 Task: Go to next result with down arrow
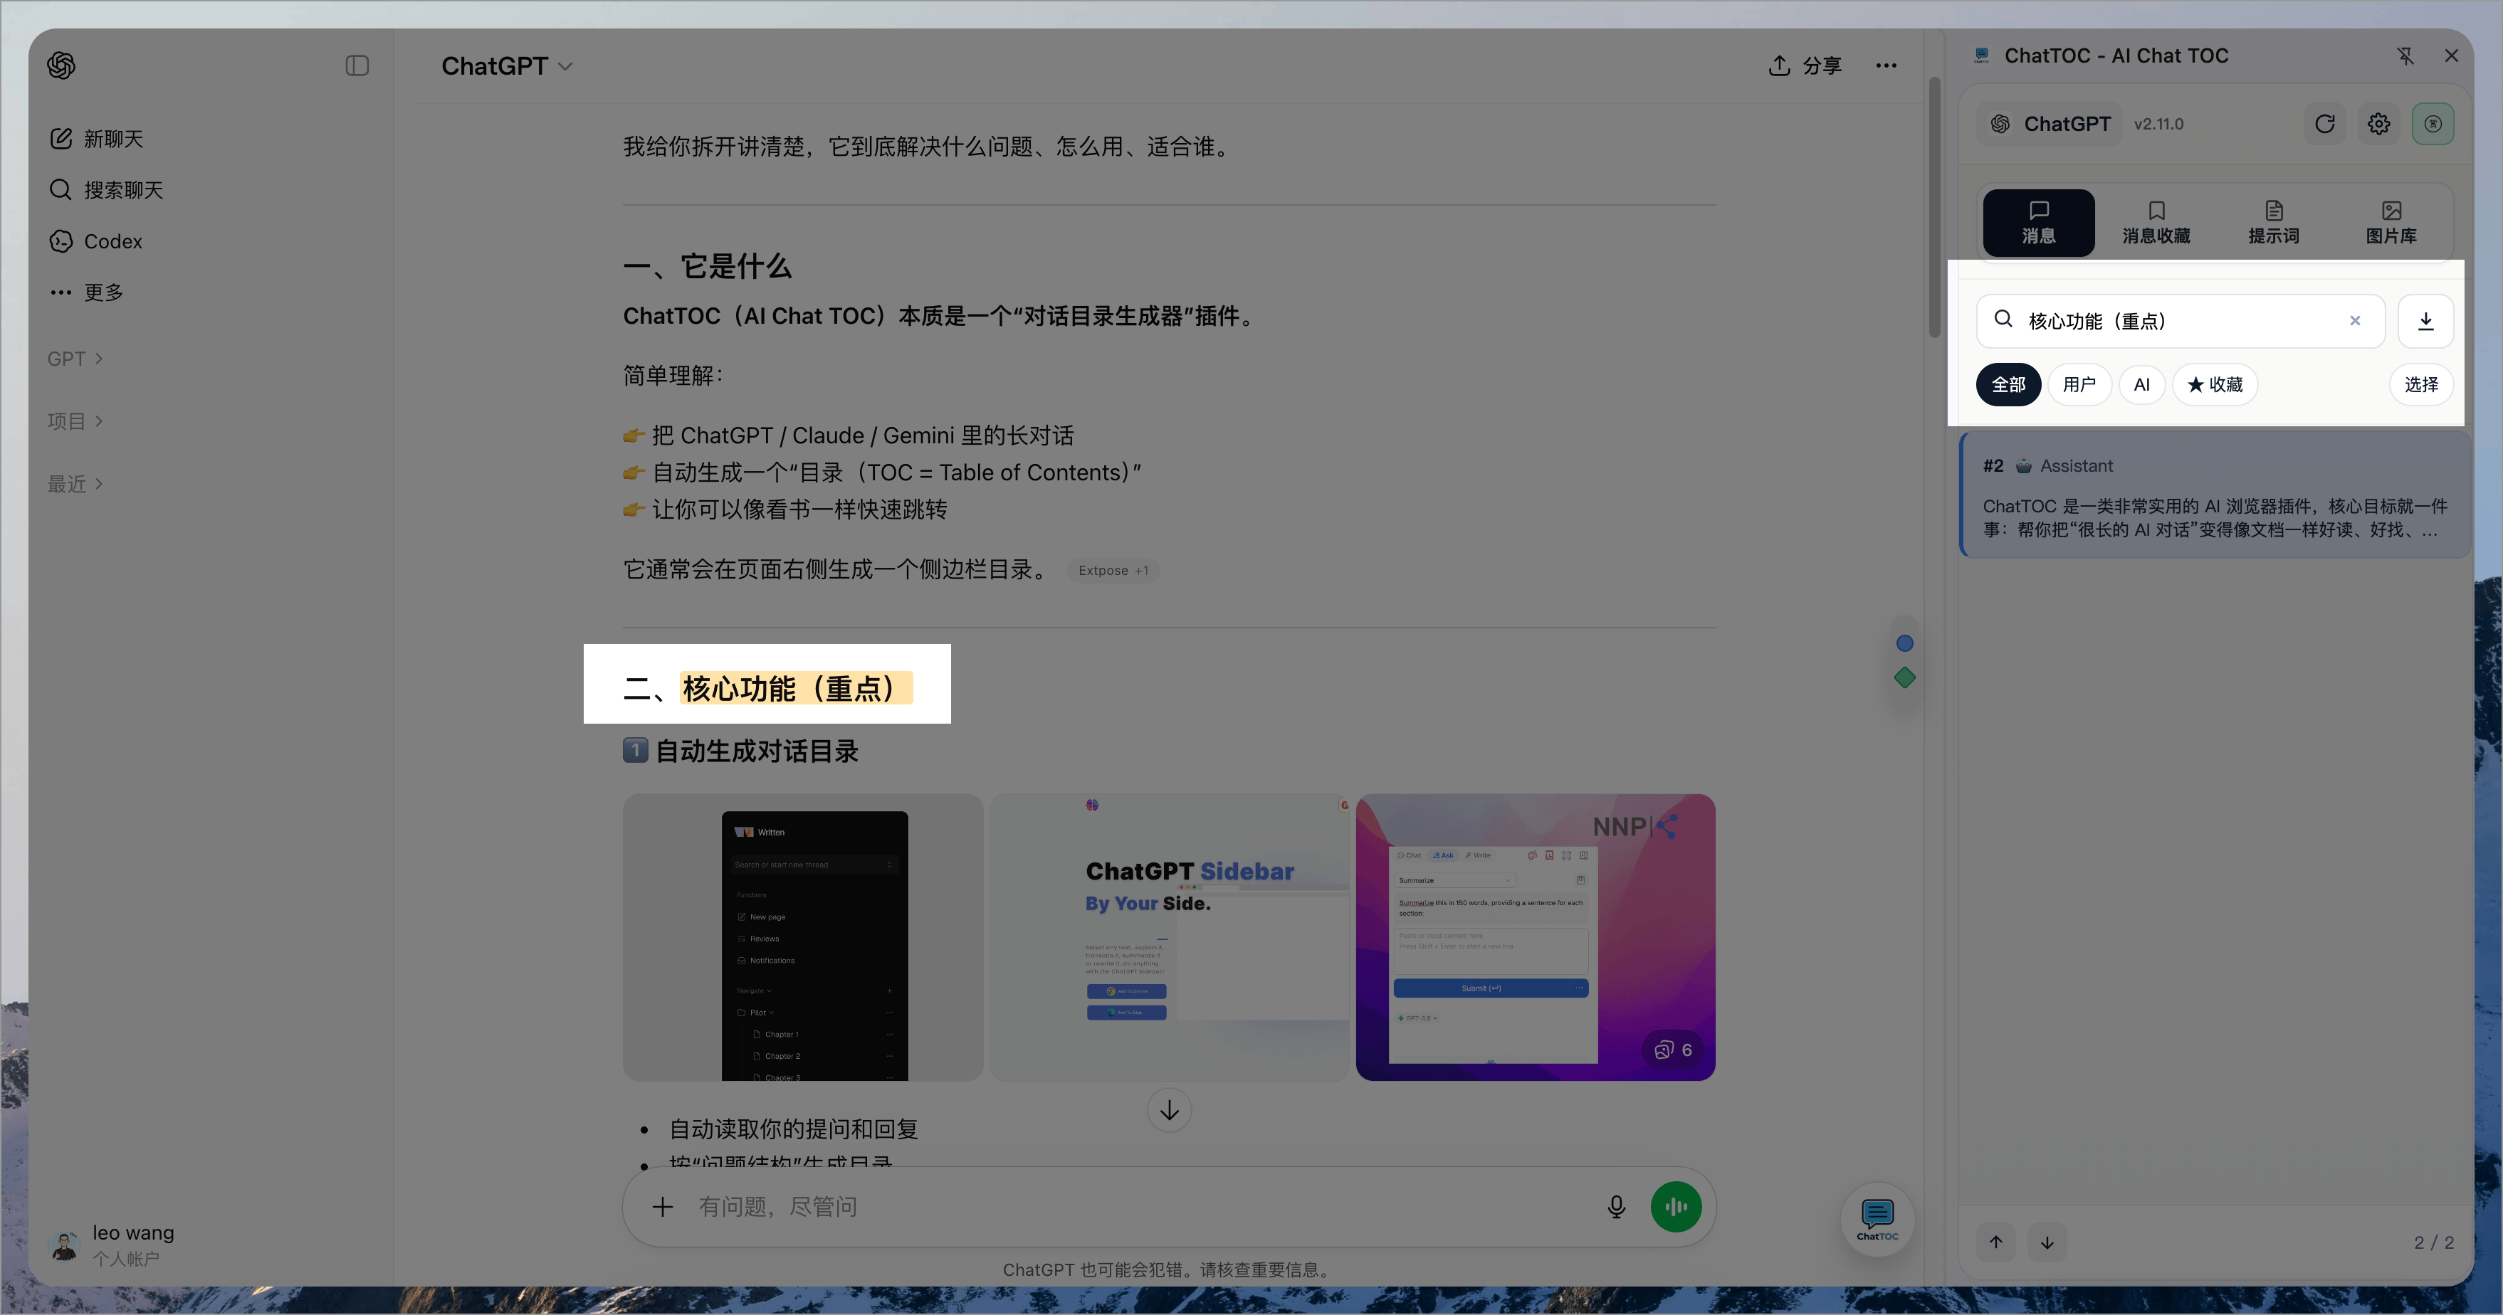pos(2047,1242)
